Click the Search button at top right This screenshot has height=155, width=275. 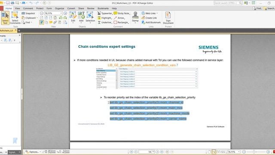(x=269, y=9)
